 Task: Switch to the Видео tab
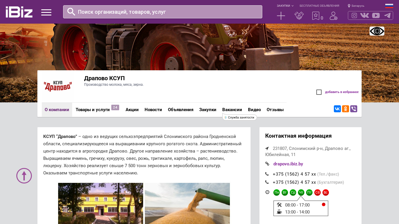pyautogui.click(x=254, y=110)
